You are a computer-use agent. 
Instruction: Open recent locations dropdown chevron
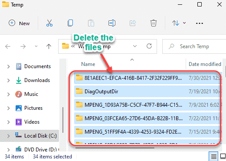(x=36, y=46)
